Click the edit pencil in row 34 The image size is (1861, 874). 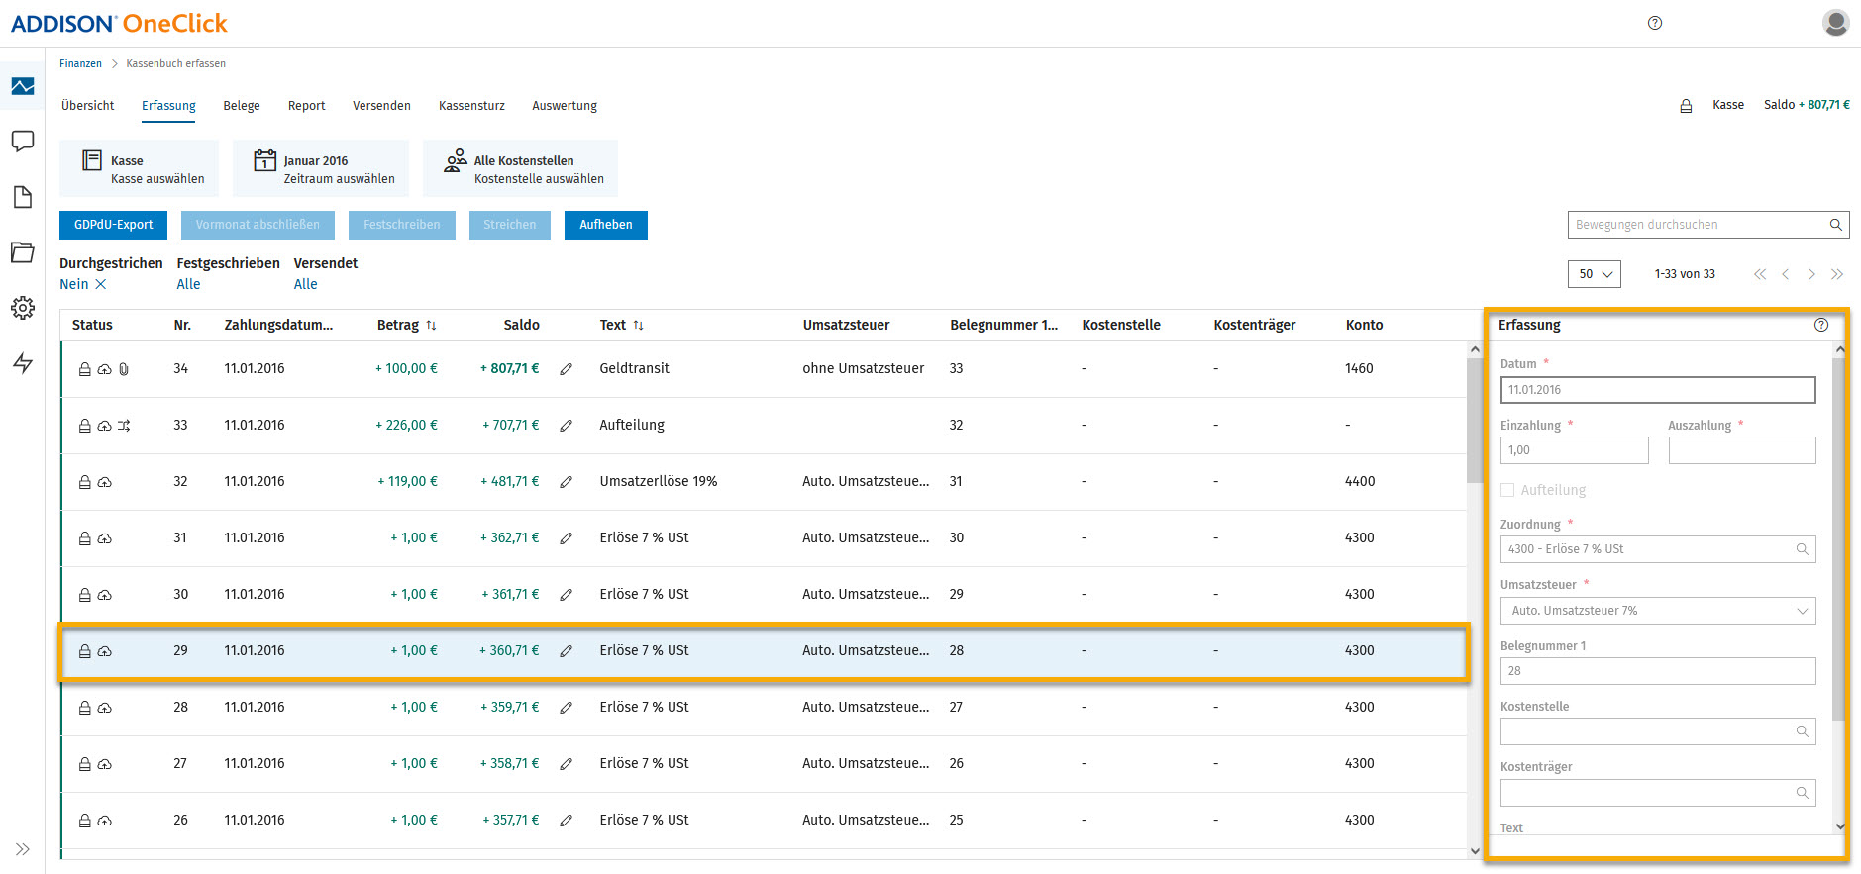coord(567,369)
